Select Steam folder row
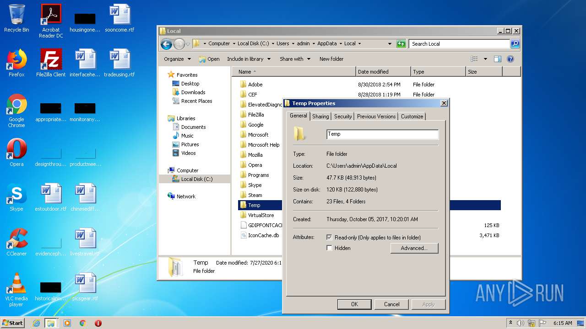 click(261, 195)
